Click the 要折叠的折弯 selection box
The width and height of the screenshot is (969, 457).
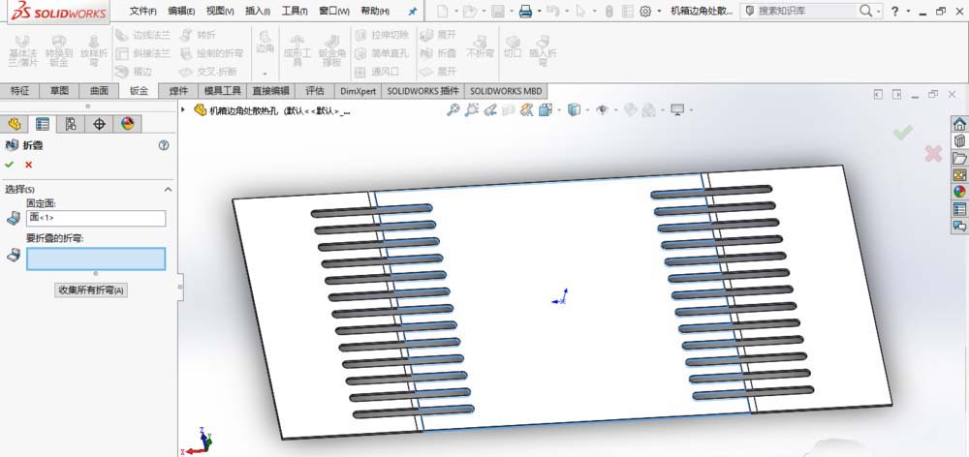pos(96,258)
